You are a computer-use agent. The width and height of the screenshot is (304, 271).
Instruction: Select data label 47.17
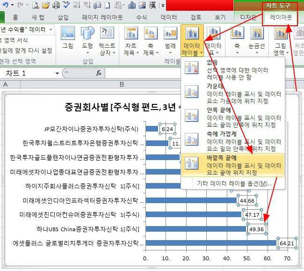pyautogui.click(x=252, y=215)
